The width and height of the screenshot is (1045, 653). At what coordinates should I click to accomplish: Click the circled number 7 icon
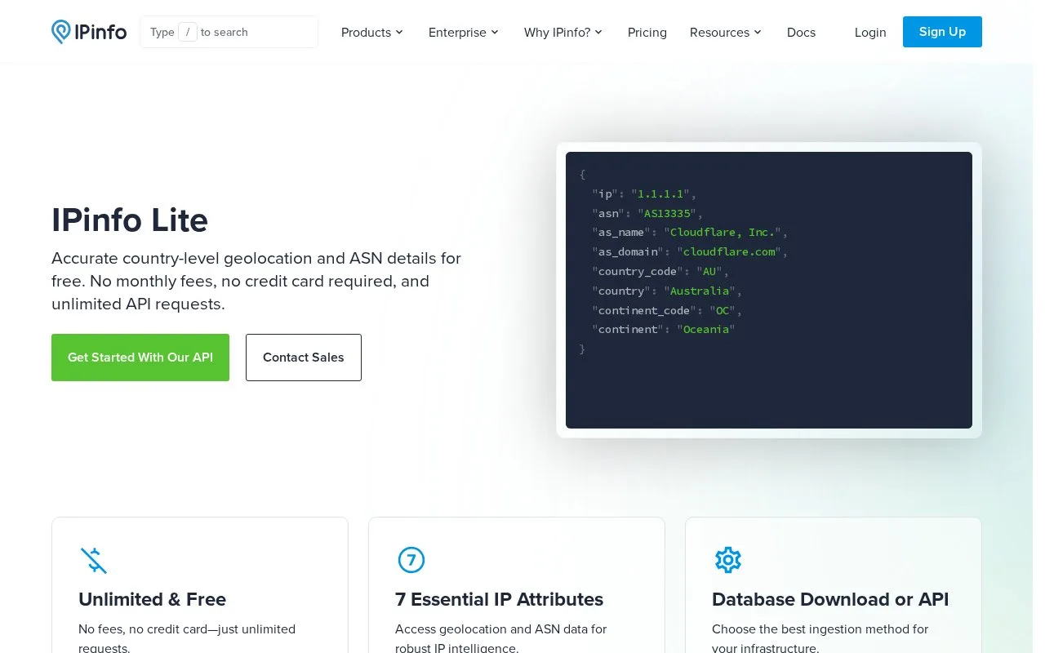click(411, 560)
